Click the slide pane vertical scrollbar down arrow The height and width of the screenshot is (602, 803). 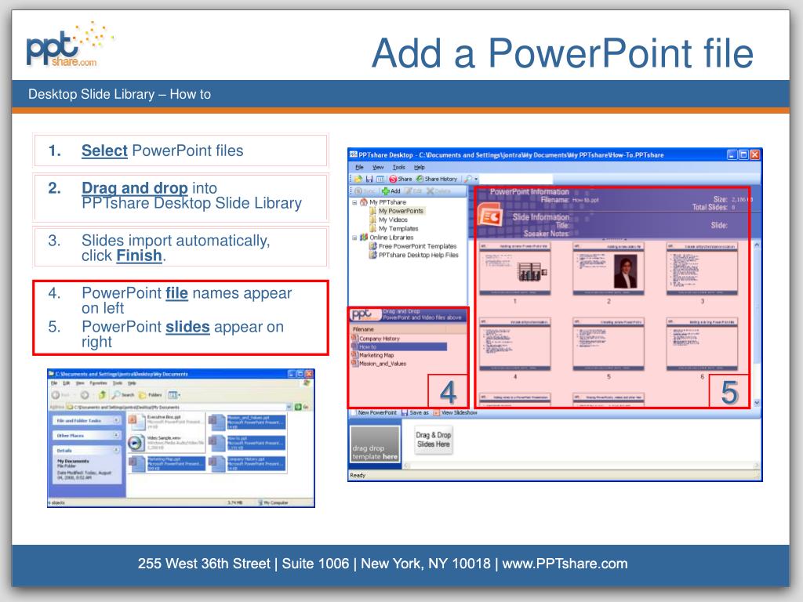click(757, 404)
